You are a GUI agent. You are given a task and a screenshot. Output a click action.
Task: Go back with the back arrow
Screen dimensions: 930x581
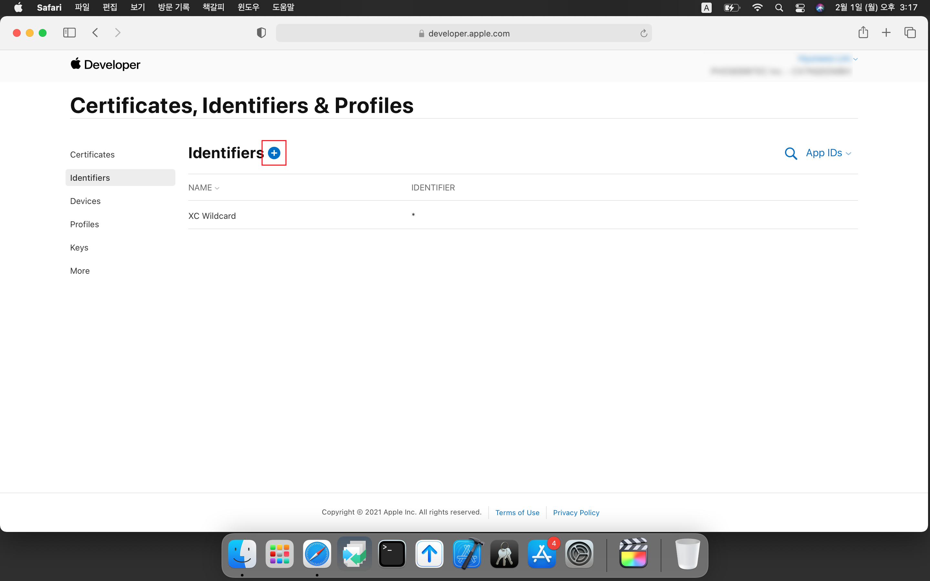[x=95, y=33]
